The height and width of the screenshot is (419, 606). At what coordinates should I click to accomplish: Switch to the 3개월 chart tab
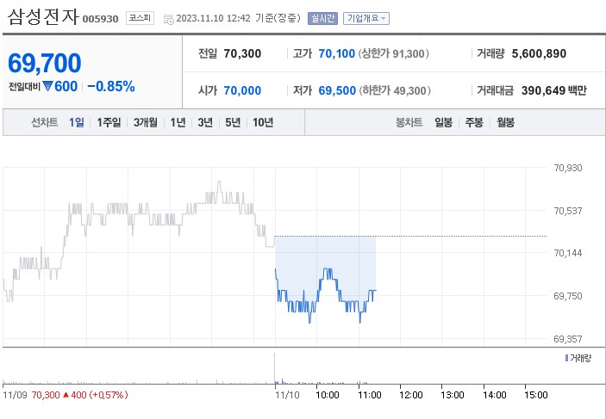pos(146,122)
